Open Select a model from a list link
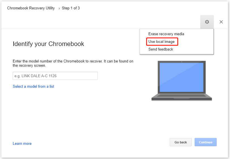The image size is (230, 159). pos(33,87)
